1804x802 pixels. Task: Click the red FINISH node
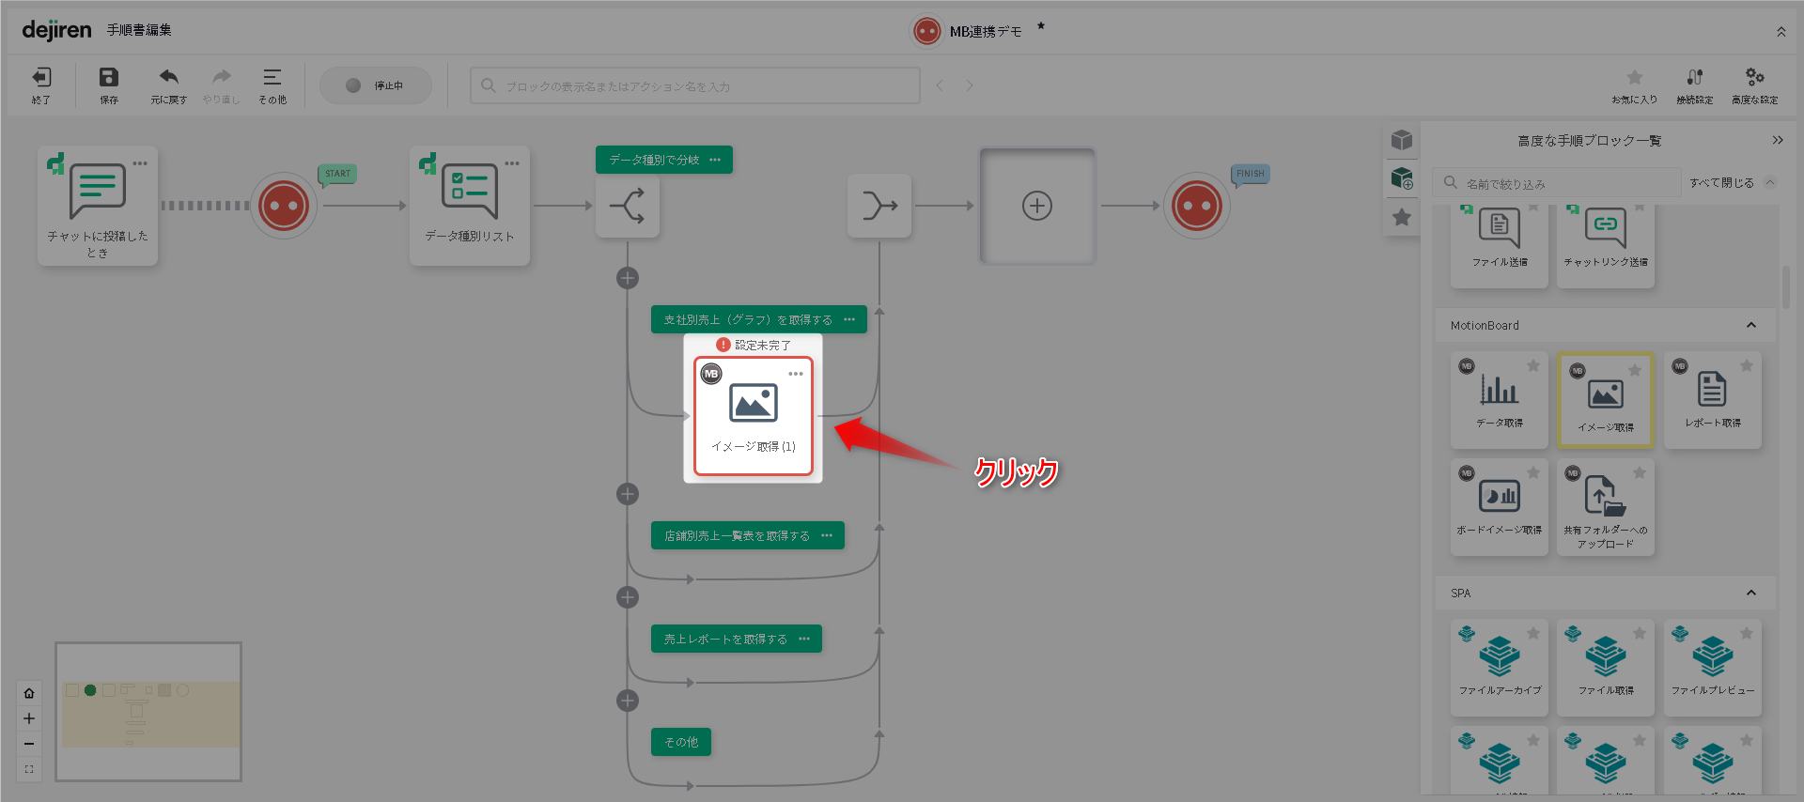1197,206
